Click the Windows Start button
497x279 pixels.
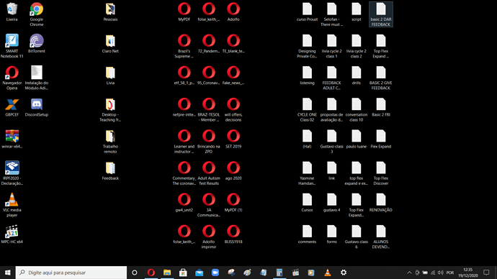(x=8, y=273)
